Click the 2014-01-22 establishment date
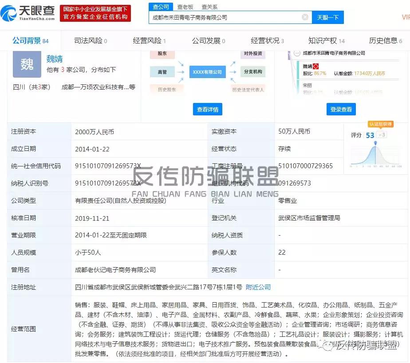The image size is (410, 363). pos(92,150)
